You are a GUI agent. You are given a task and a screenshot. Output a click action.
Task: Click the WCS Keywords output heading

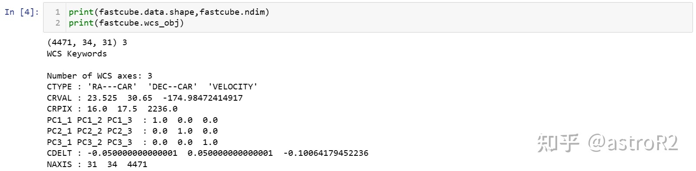tap(77, 54)
